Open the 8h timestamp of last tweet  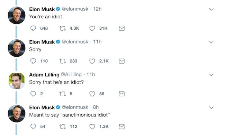coord(96,107)
